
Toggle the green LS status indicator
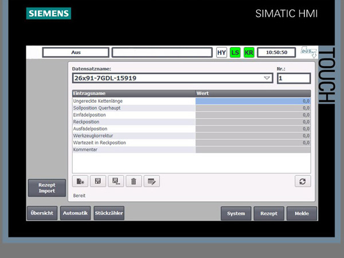point(235,52)
